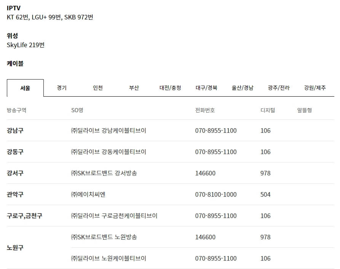The height and width of the screenshot is (269, 340).
Task: Click the SkyLife 219번 text
Action: pos(26,46)
